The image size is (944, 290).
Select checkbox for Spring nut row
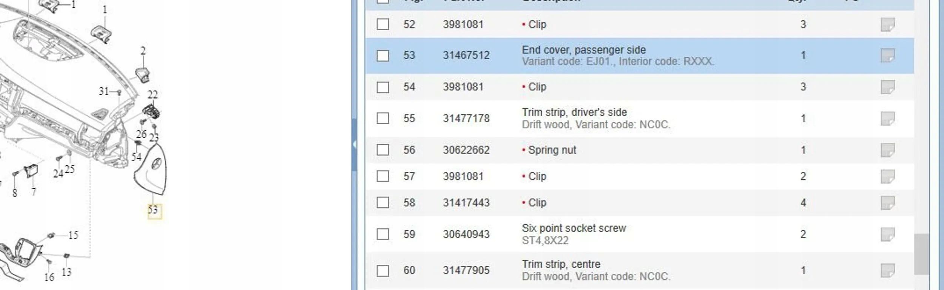pos(383,150)
